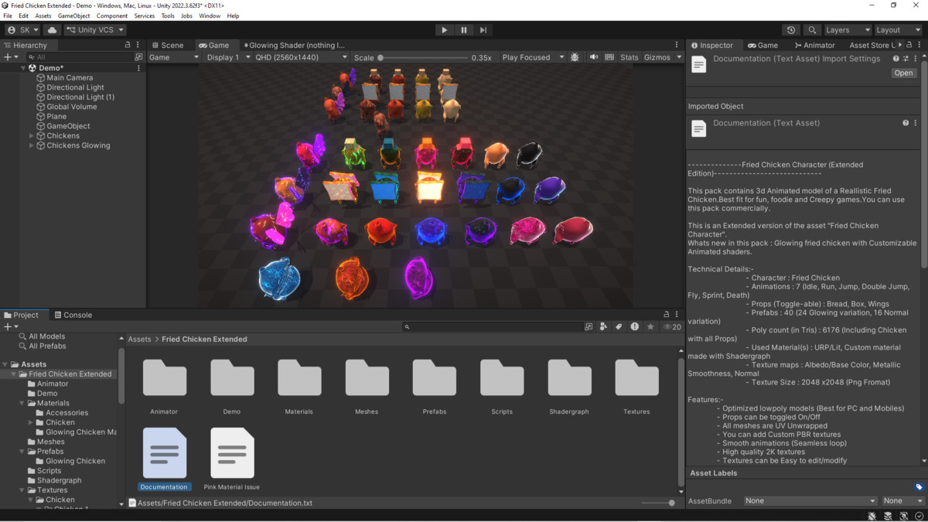
Task: Switch to the Console tab
Action: pyautogui.click(x=73, y=315)
